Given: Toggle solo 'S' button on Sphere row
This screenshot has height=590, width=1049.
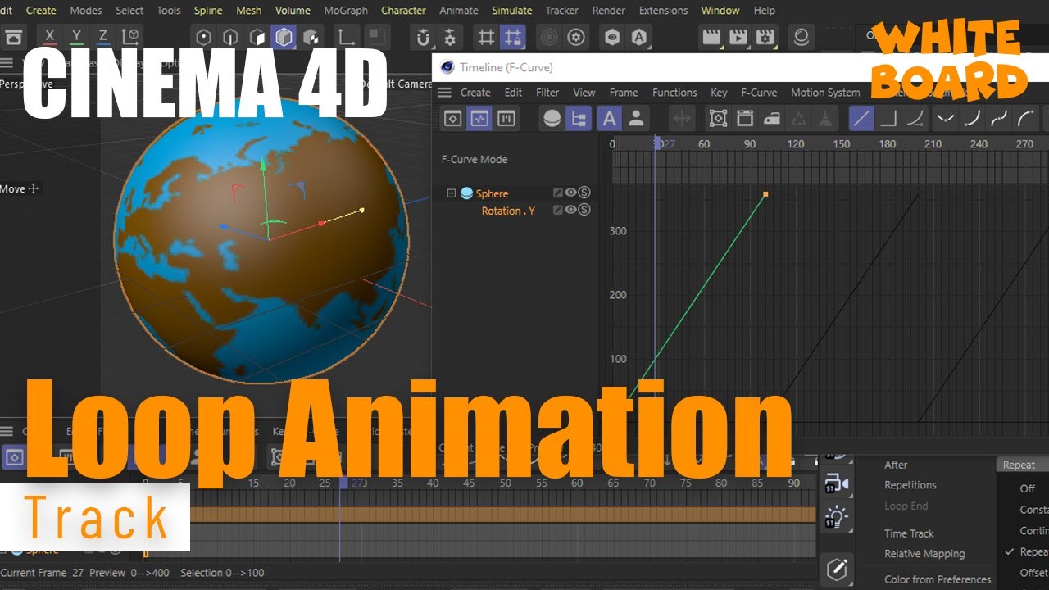Looking at the screenshot, I should tap(584, 193).
